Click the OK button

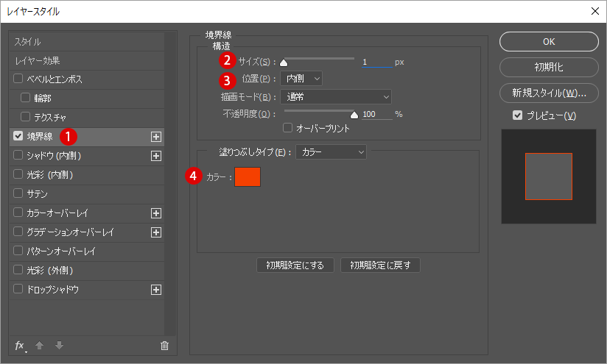coord(549,42)
